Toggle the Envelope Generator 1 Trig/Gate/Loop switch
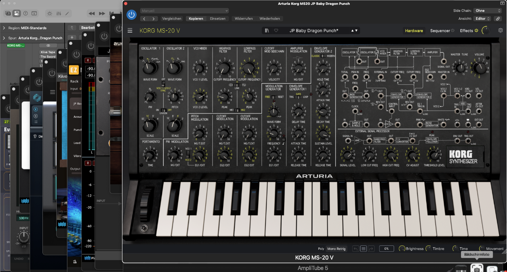507x272 pixels. coord(298,97)
